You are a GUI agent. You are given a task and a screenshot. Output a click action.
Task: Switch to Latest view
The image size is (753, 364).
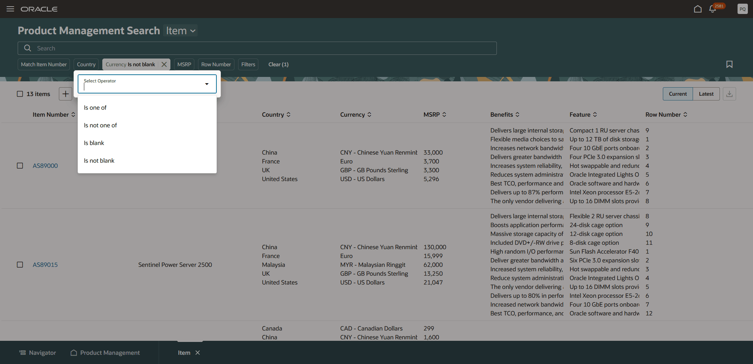706,94
